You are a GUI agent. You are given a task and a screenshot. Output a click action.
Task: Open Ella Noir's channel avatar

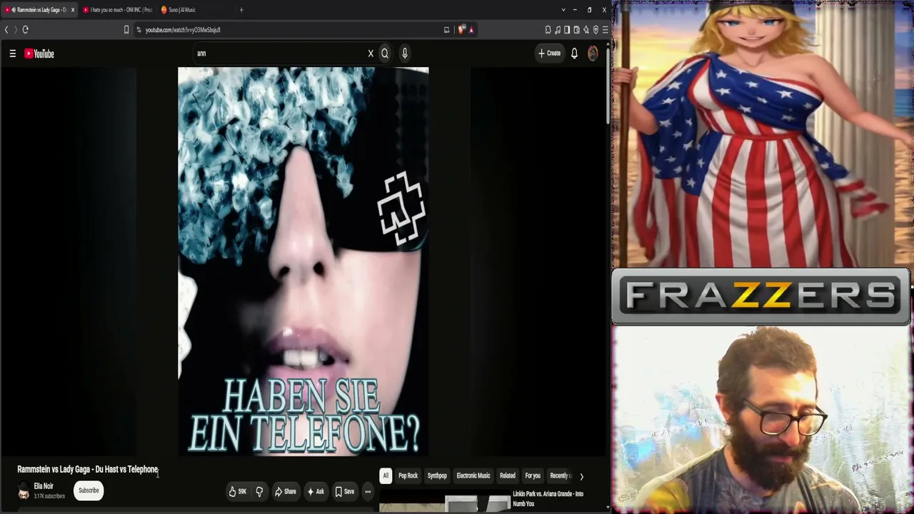coord(24,491)
